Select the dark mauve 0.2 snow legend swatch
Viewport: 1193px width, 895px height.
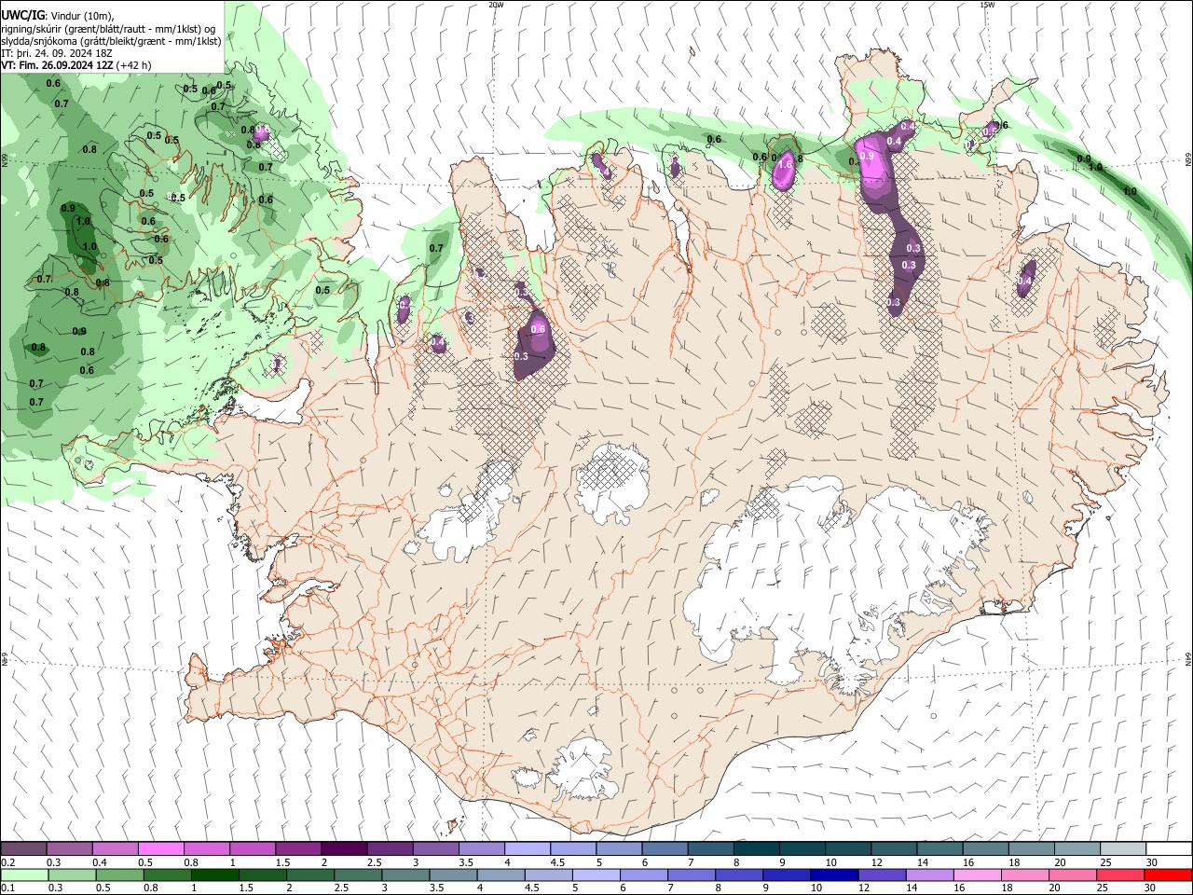pos(23,849)
